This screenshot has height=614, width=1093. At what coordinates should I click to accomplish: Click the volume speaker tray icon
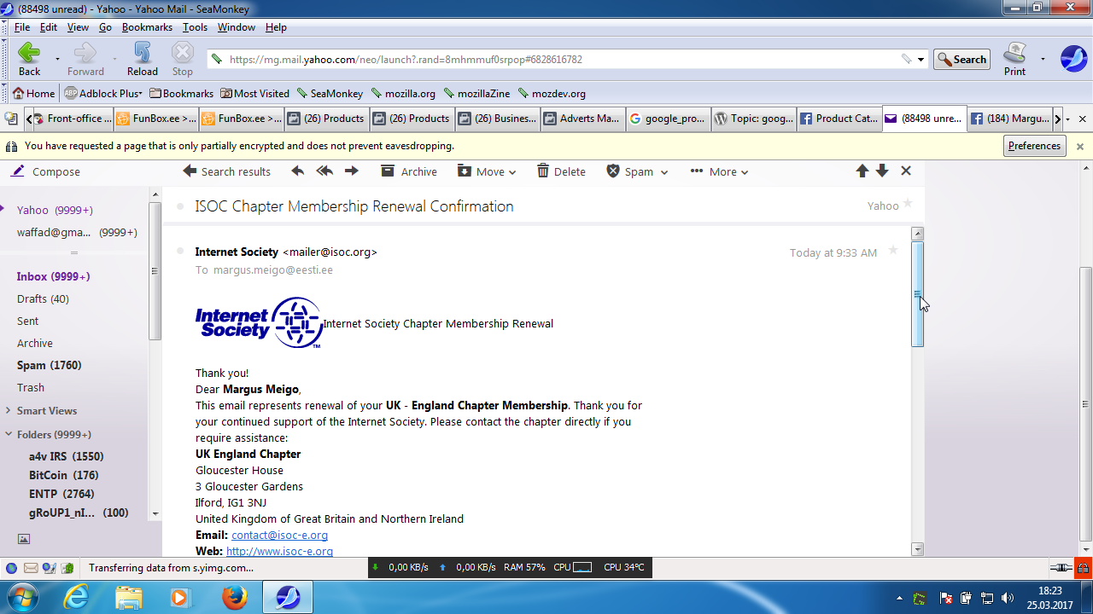[x=1008, y=598]
